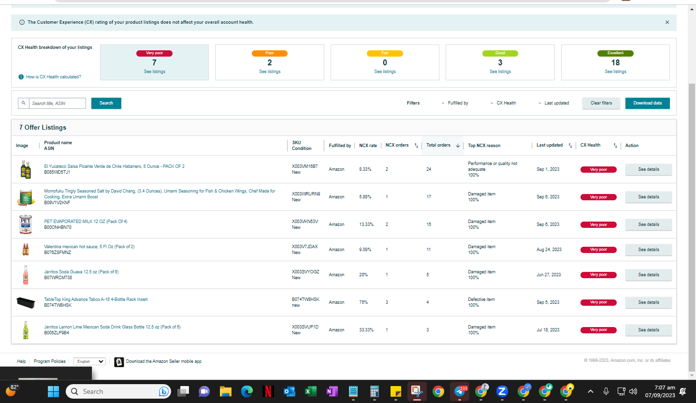This screenshot has height=403, width=696.
Task: Sort by CX Health column arrows
Action: (615, 145)
